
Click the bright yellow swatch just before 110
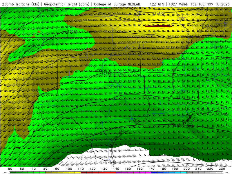(x=78, y=173)
